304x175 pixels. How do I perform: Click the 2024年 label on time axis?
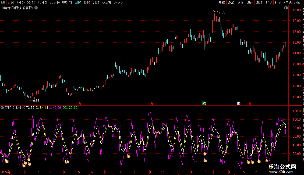pos(6,172)
